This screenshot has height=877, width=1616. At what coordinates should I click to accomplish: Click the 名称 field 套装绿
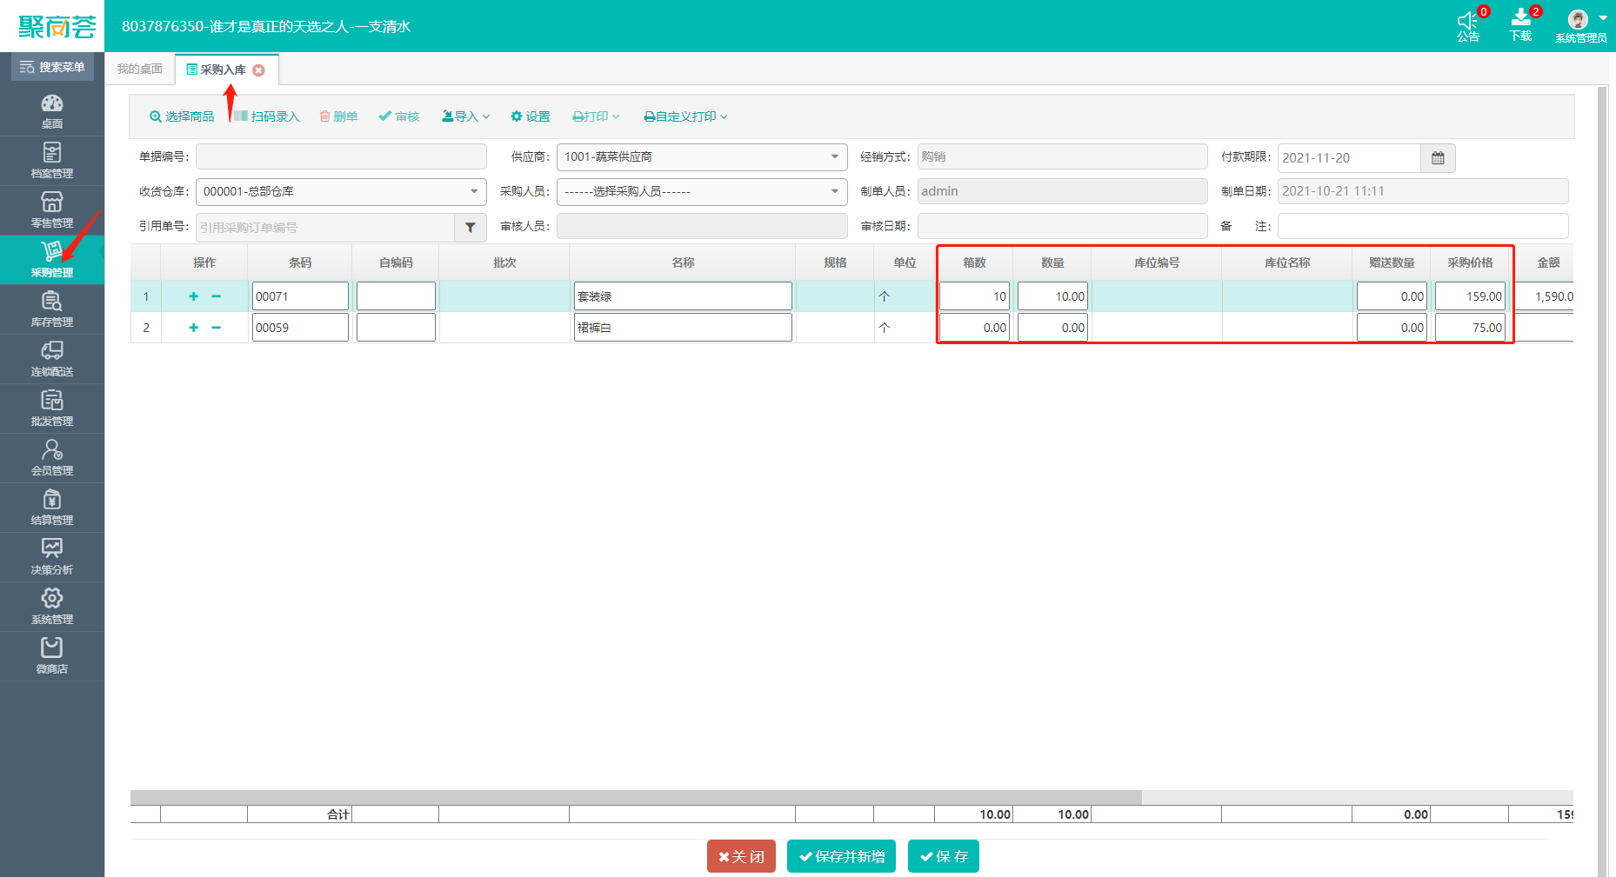click(x=683, y=296)
